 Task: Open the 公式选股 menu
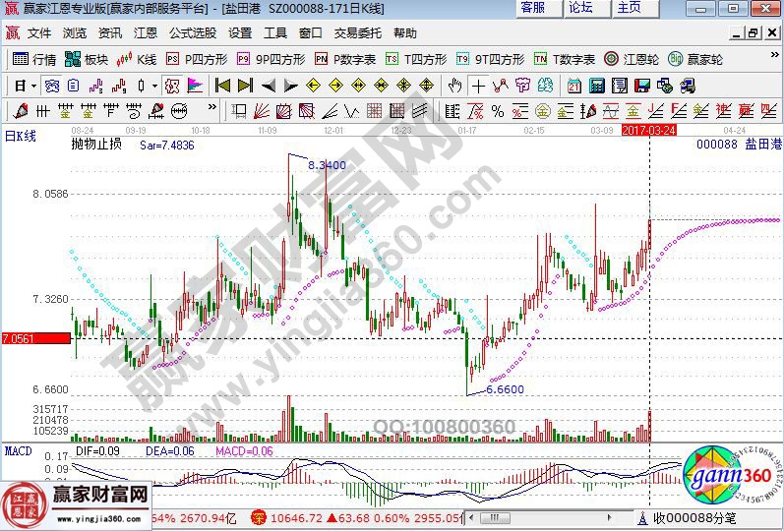click(192, 32)
